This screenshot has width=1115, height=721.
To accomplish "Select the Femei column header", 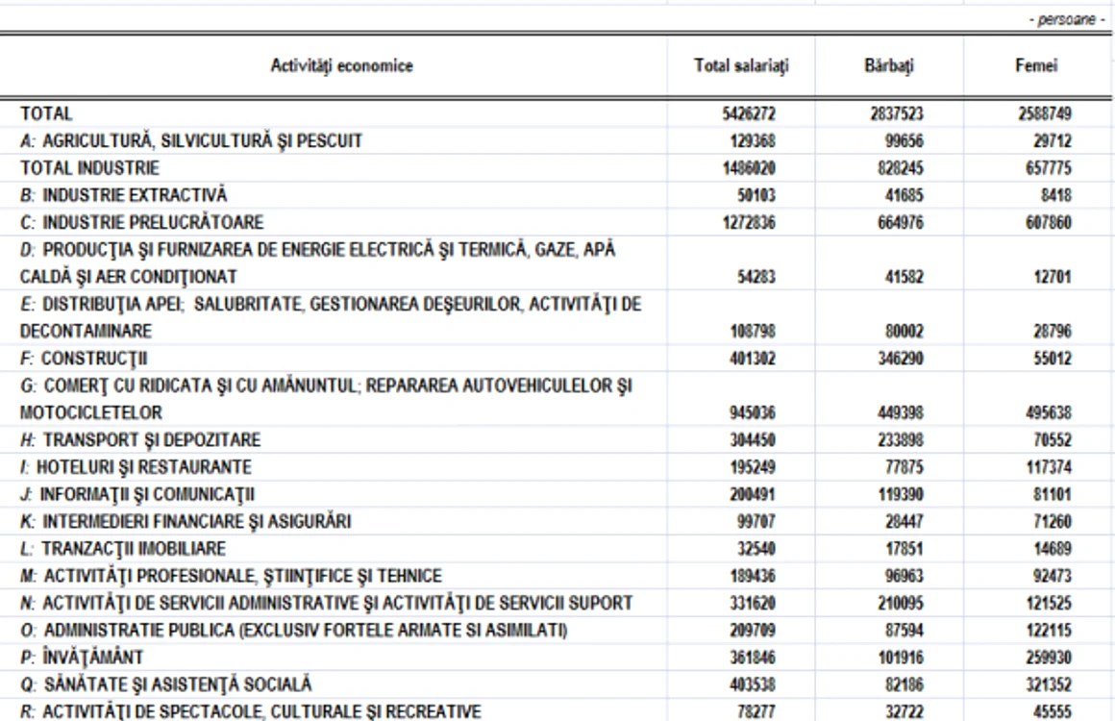I will 1036,65.
